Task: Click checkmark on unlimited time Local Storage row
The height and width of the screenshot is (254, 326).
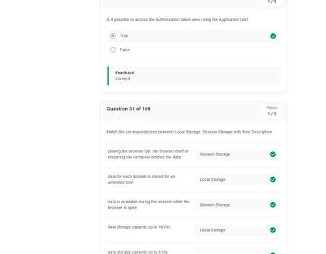Action: pyautogui.click(x=273, y=180)
